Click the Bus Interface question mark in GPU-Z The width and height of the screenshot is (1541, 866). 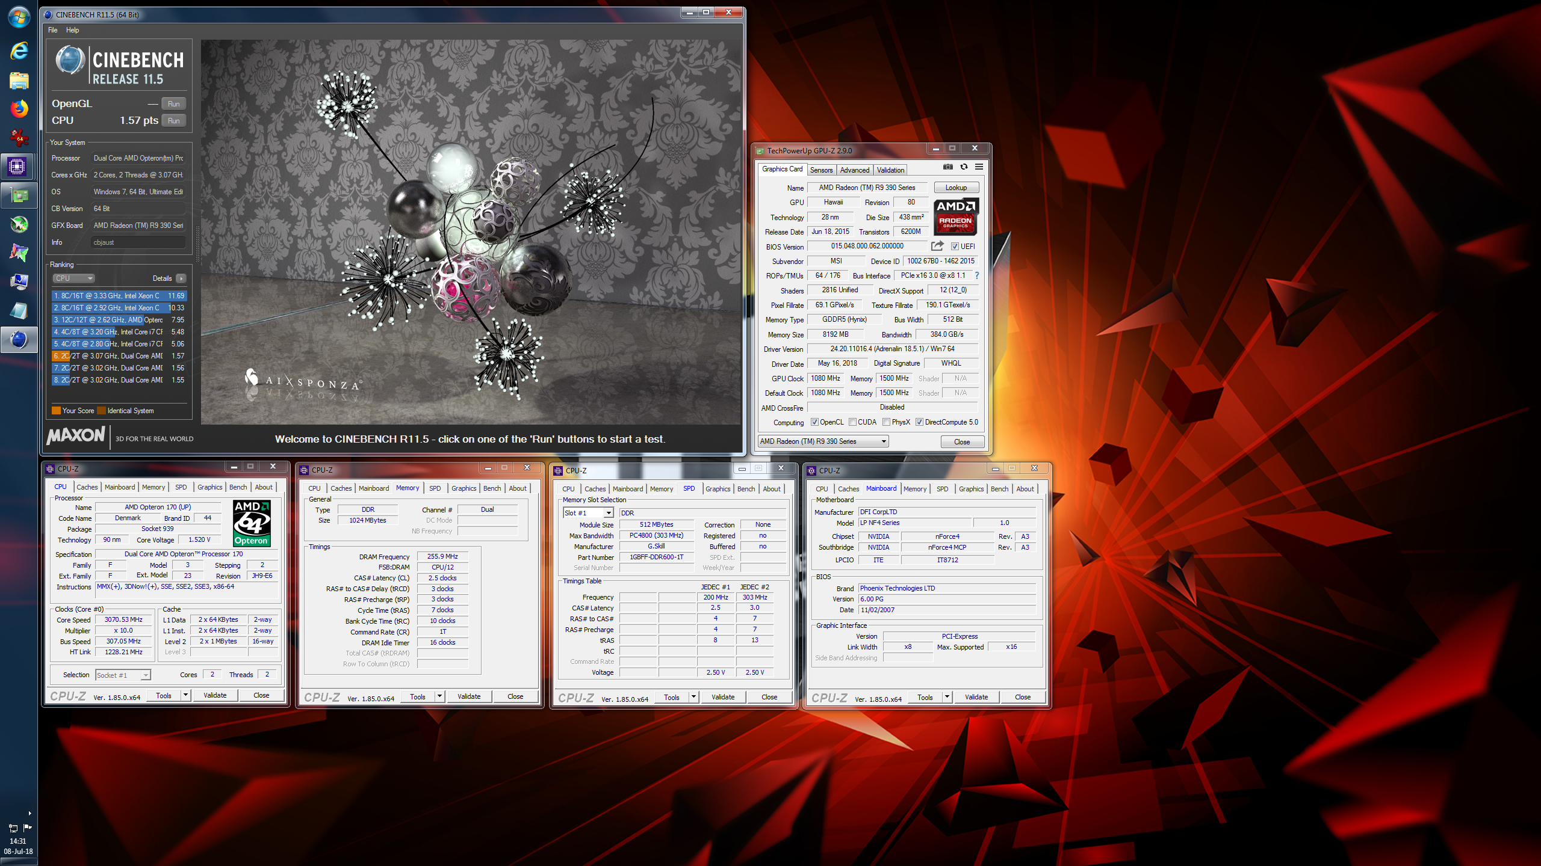tap(977, 275)
